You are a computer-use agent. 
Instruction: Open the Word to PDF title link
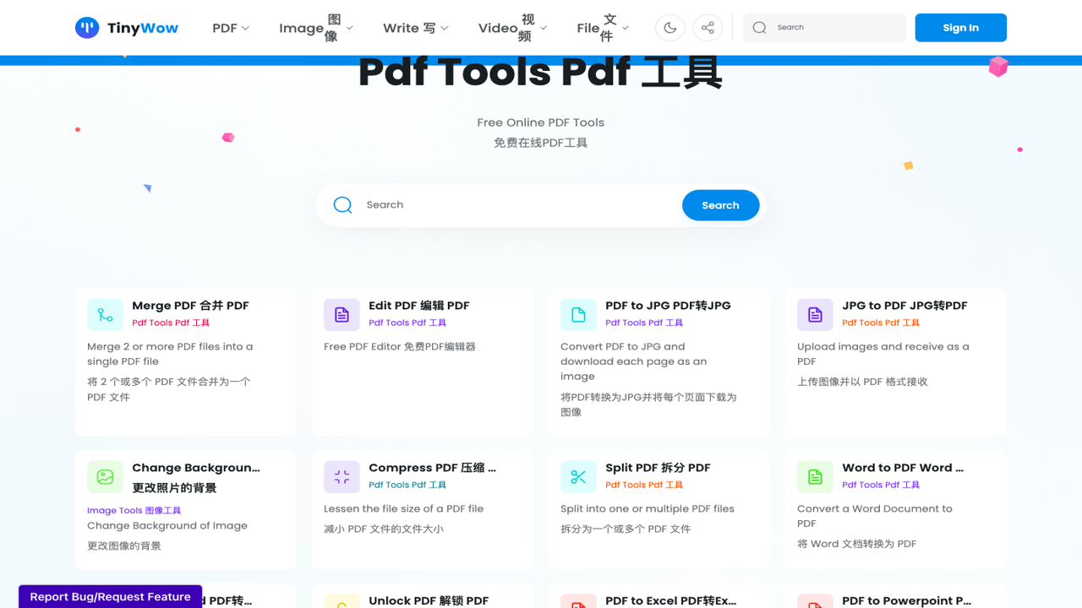point(903,468)
